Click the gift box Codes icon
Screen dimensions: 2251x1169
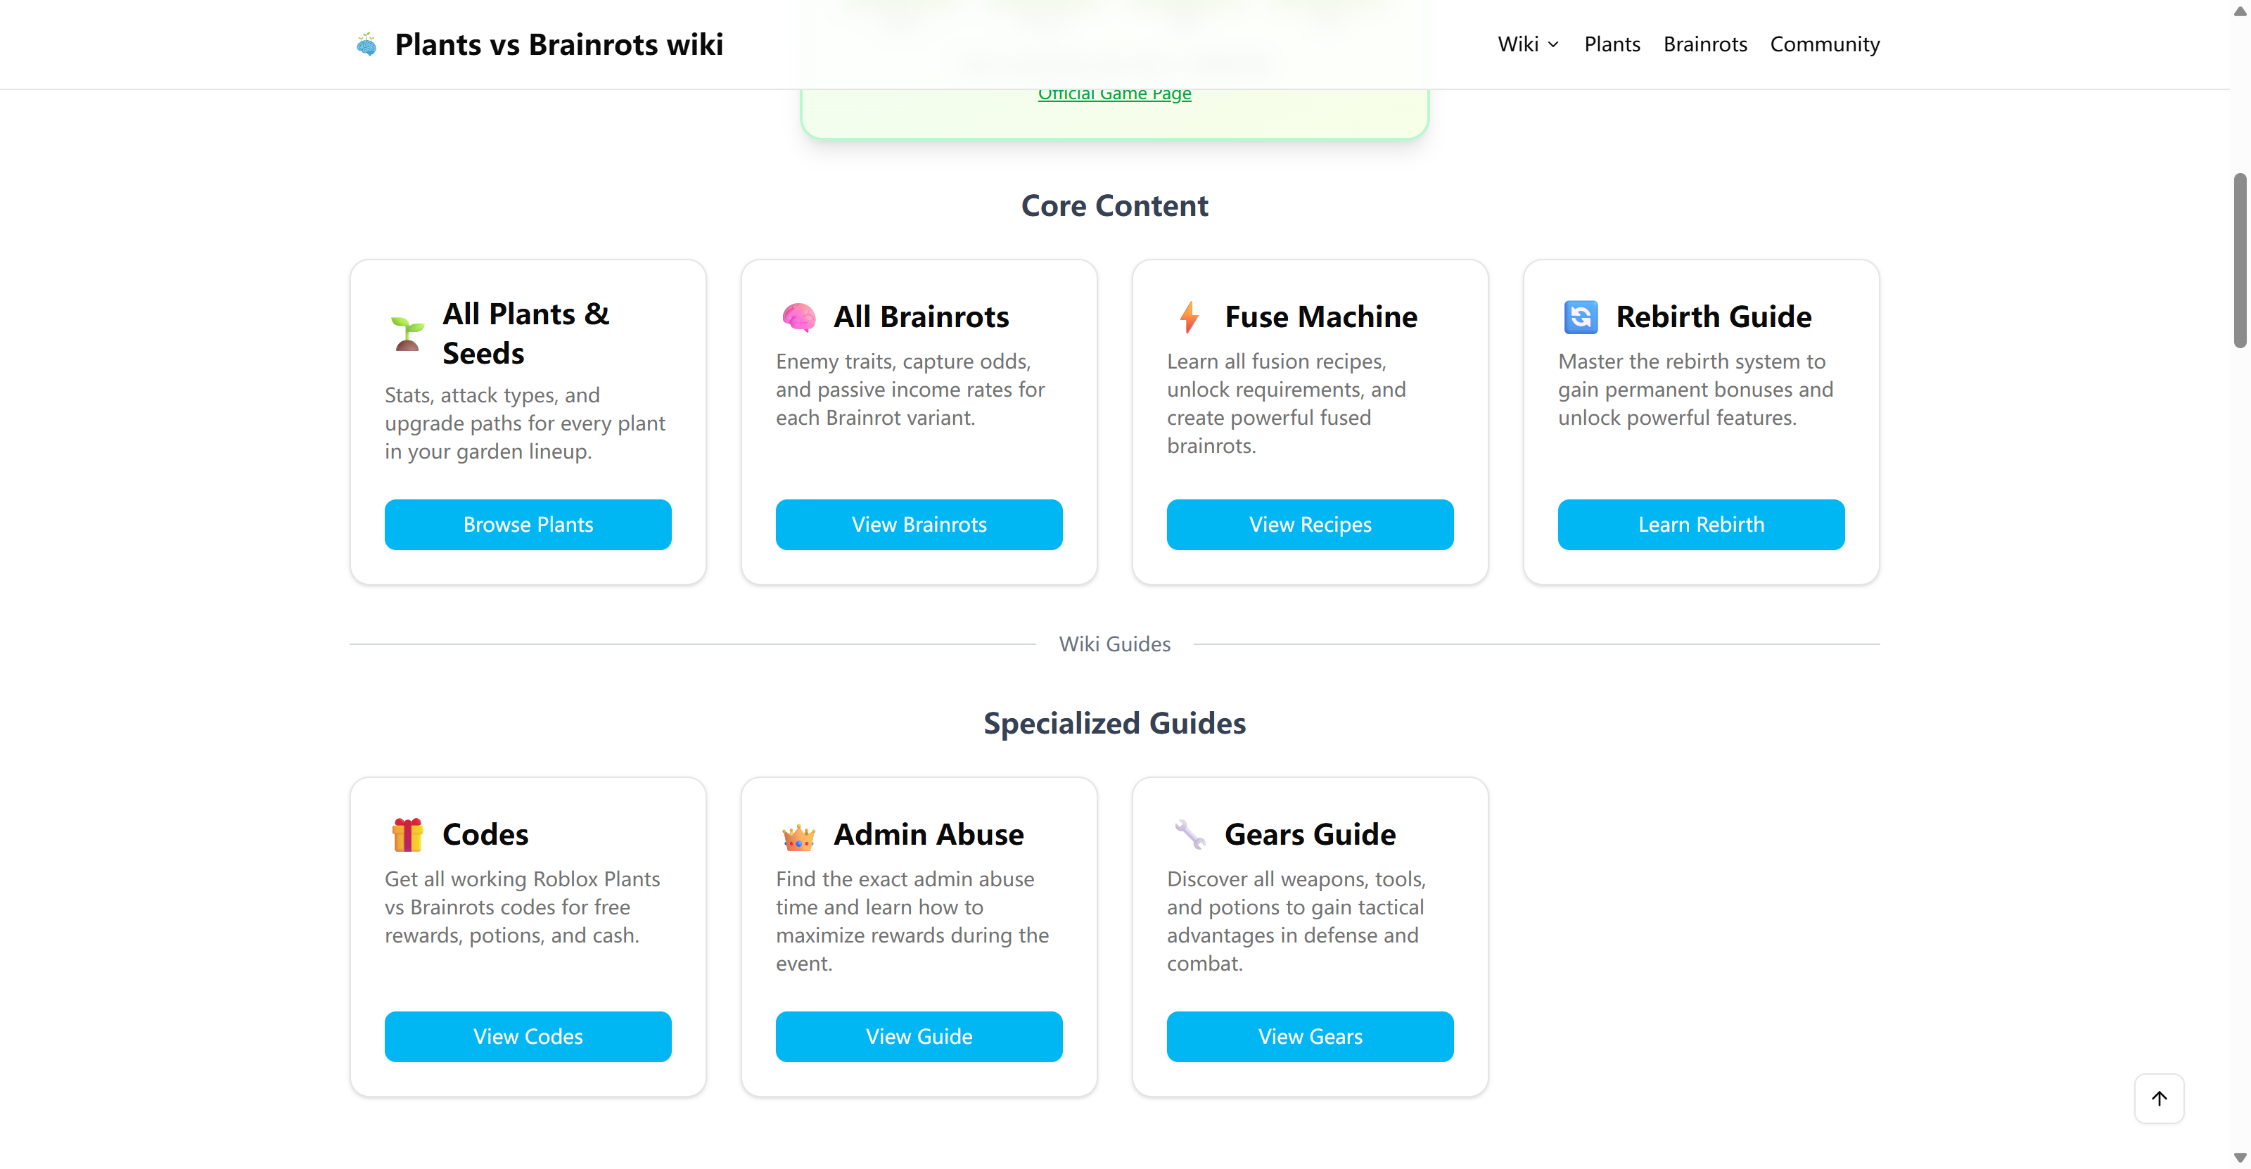[x=407, y=835]
